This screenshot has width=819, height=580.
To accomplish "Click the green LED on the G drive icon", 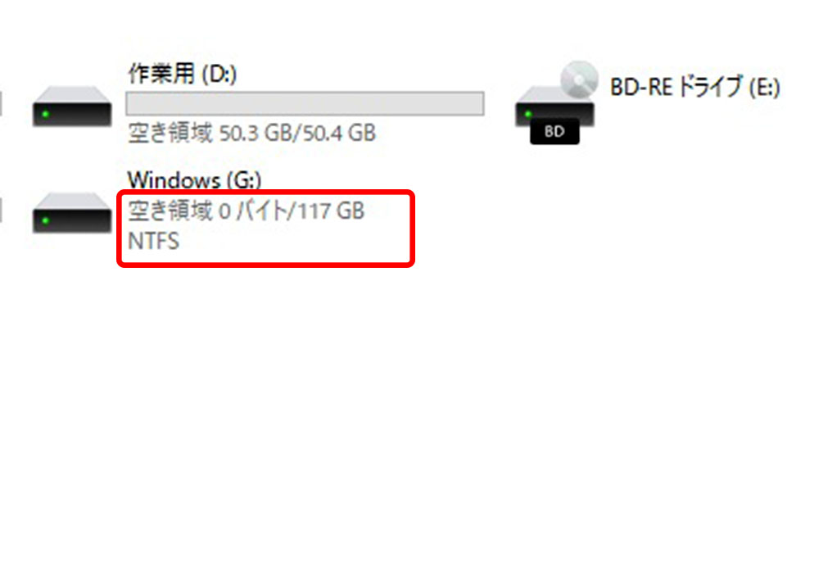I will pos(45,220).
